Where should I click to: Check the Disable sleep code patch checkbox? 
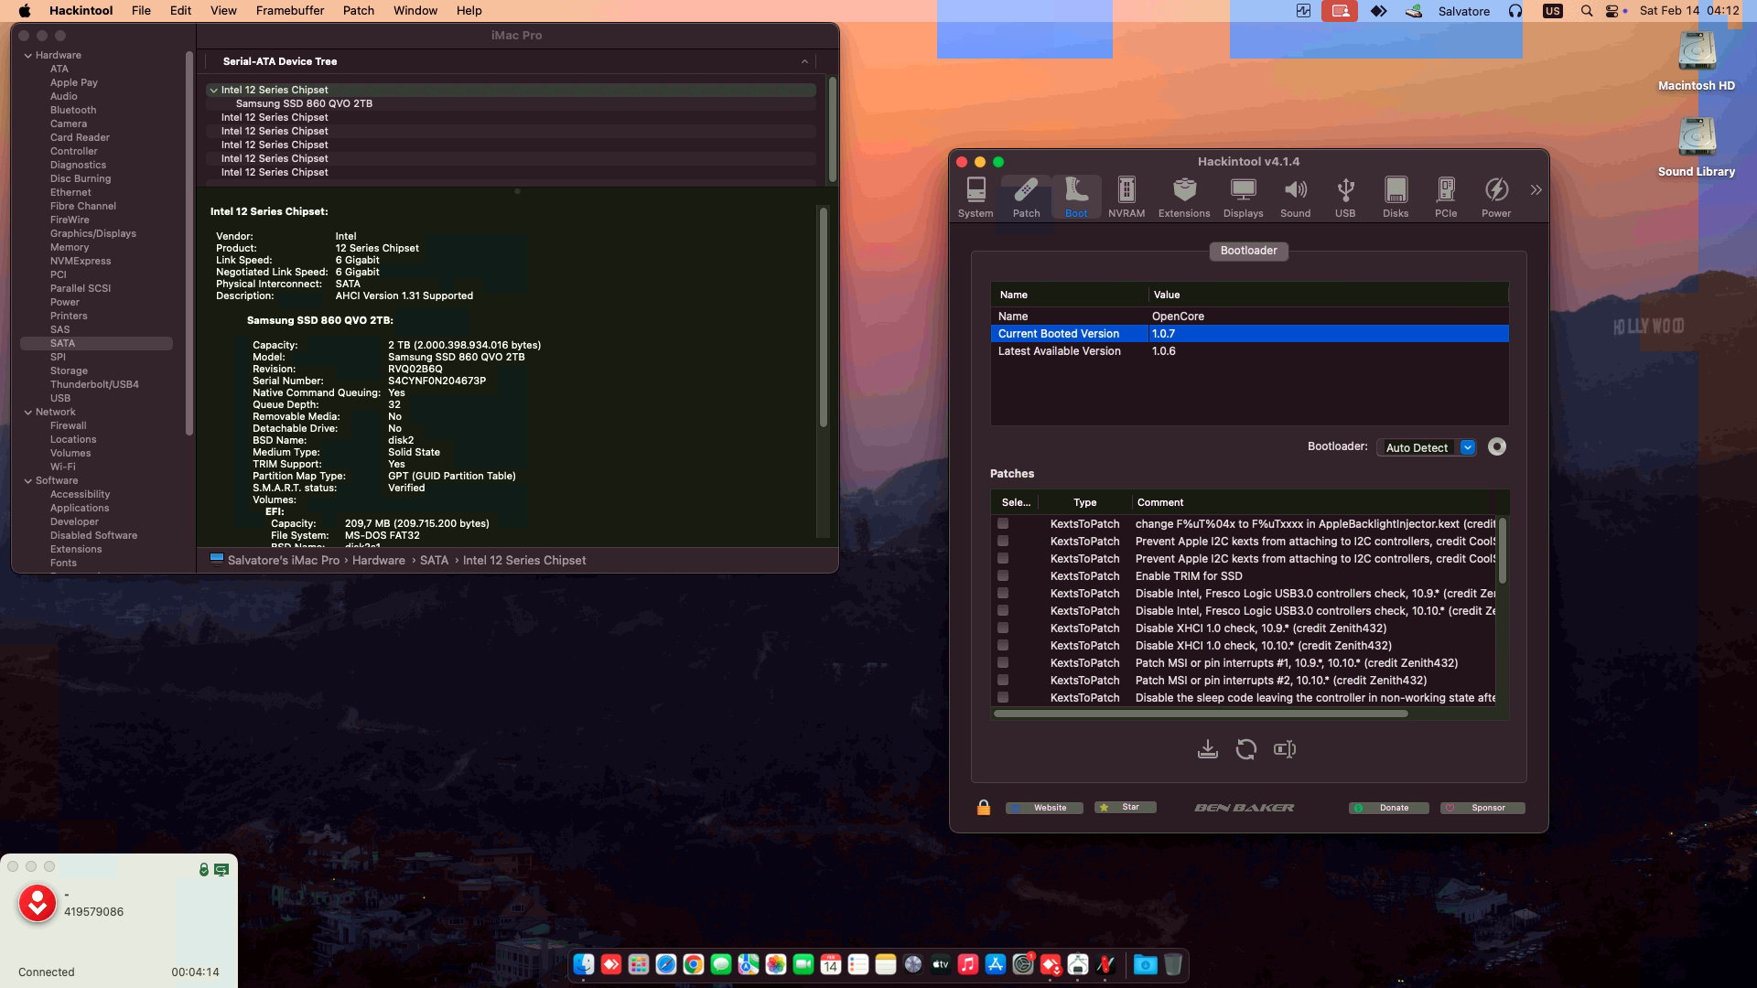1003,698
